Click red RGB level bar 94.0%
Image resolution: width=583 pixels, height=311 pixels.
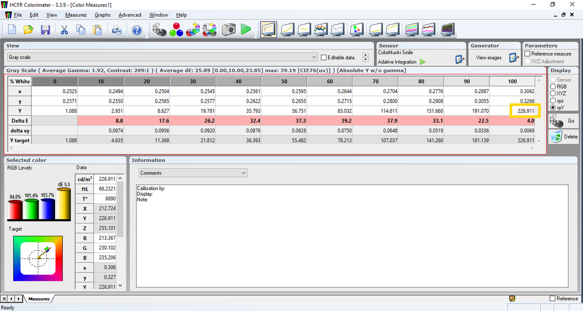coord(15,210)
